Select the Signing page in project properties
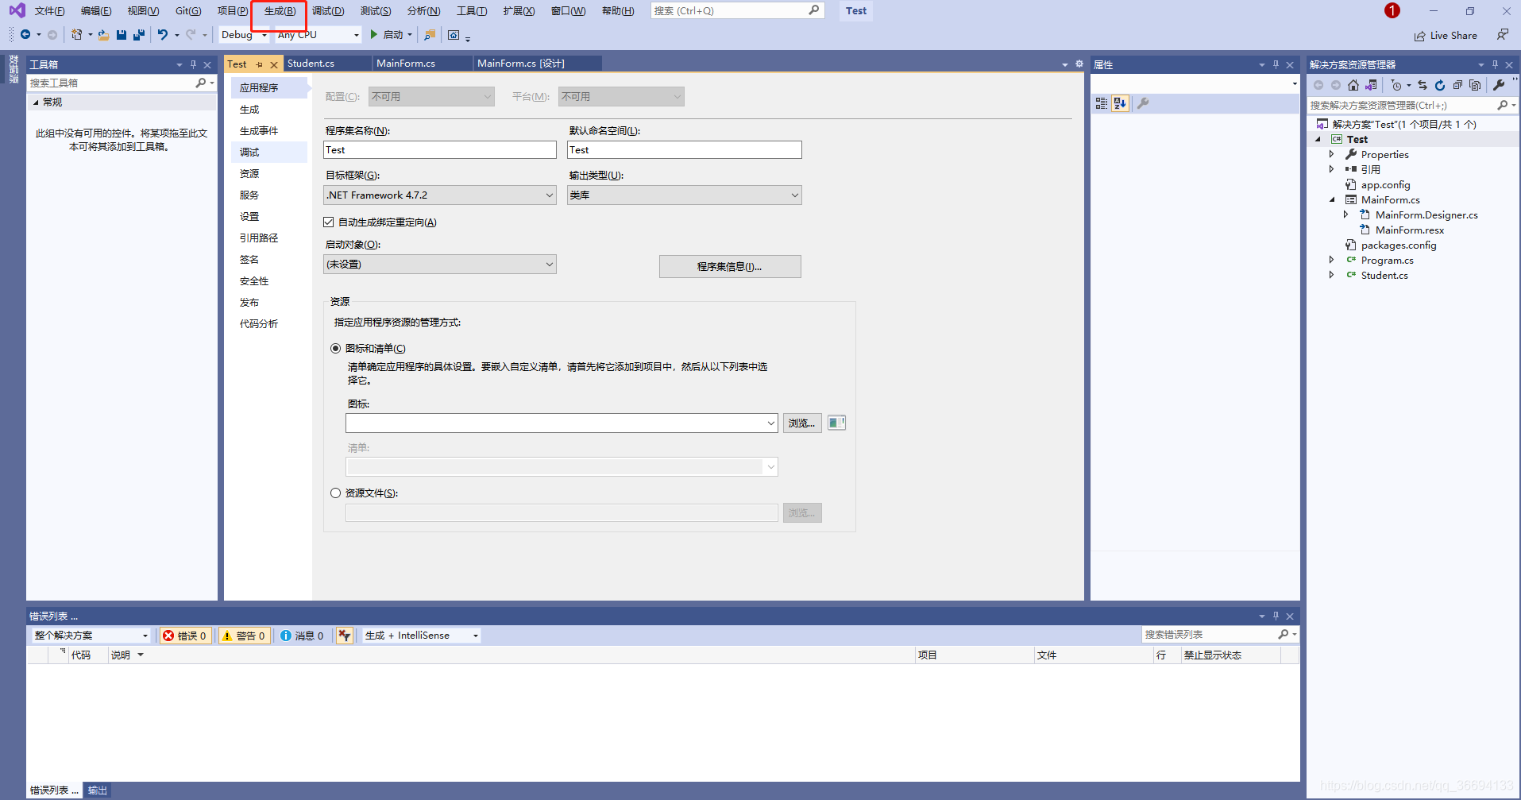 pos(269,260)
